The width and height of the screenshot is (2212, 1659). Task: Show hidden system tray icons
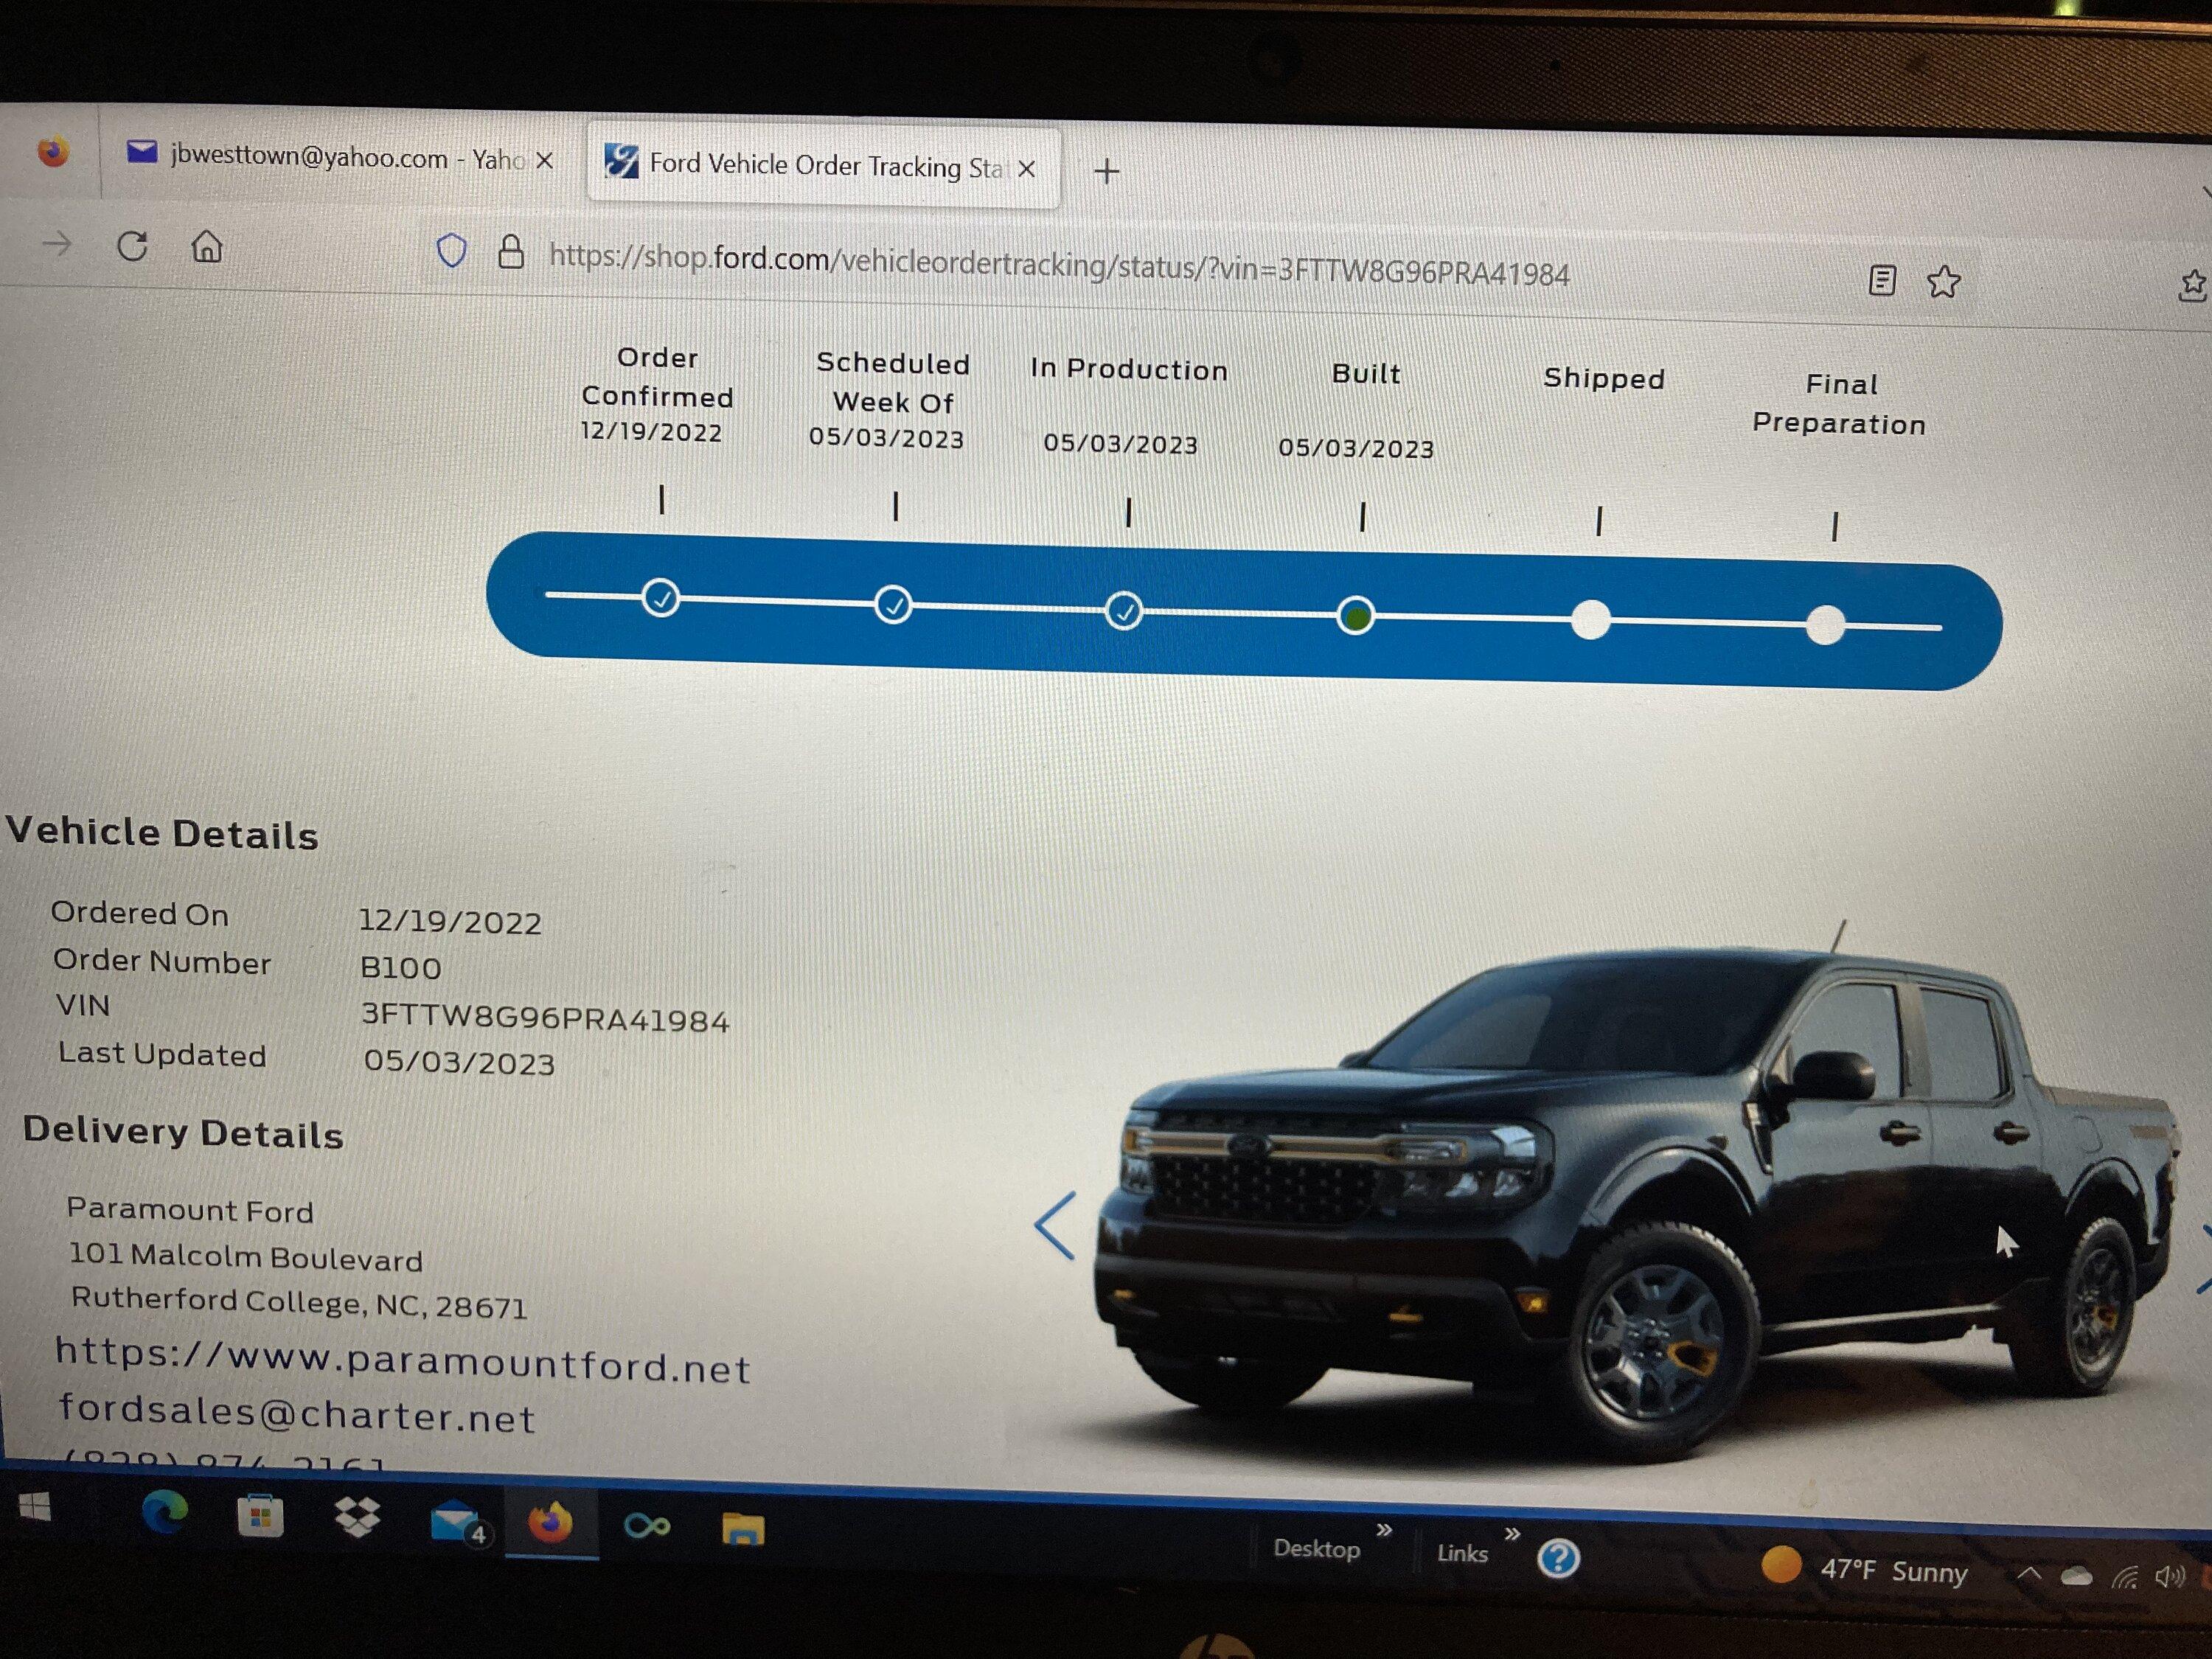click(2028, 1574)
